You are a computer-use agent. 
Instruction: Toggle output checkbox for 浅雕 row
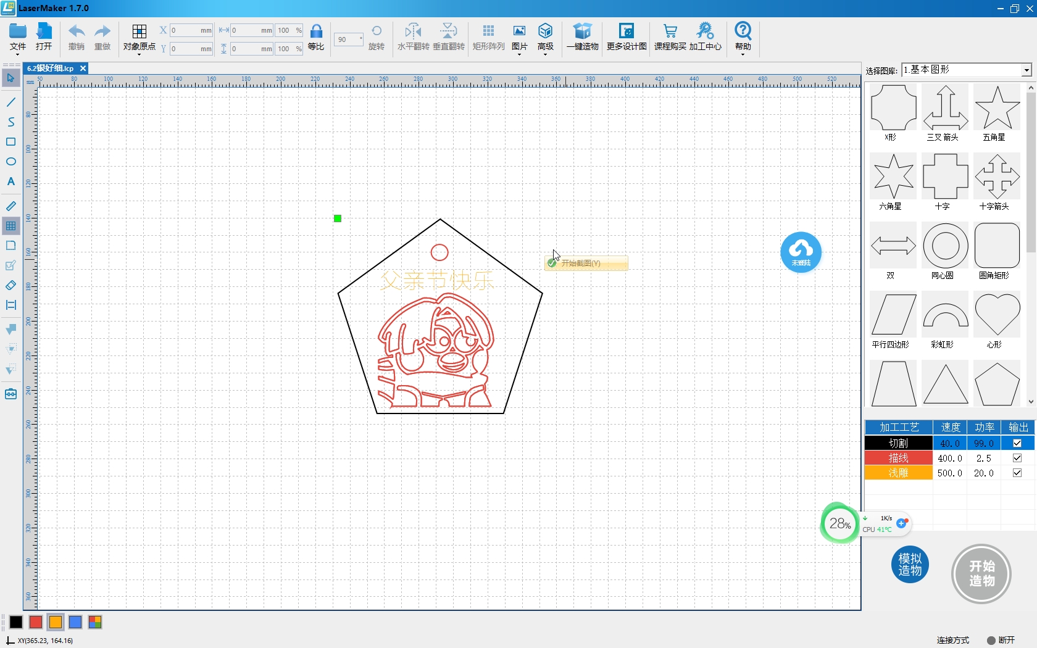tap(1017, 473)
